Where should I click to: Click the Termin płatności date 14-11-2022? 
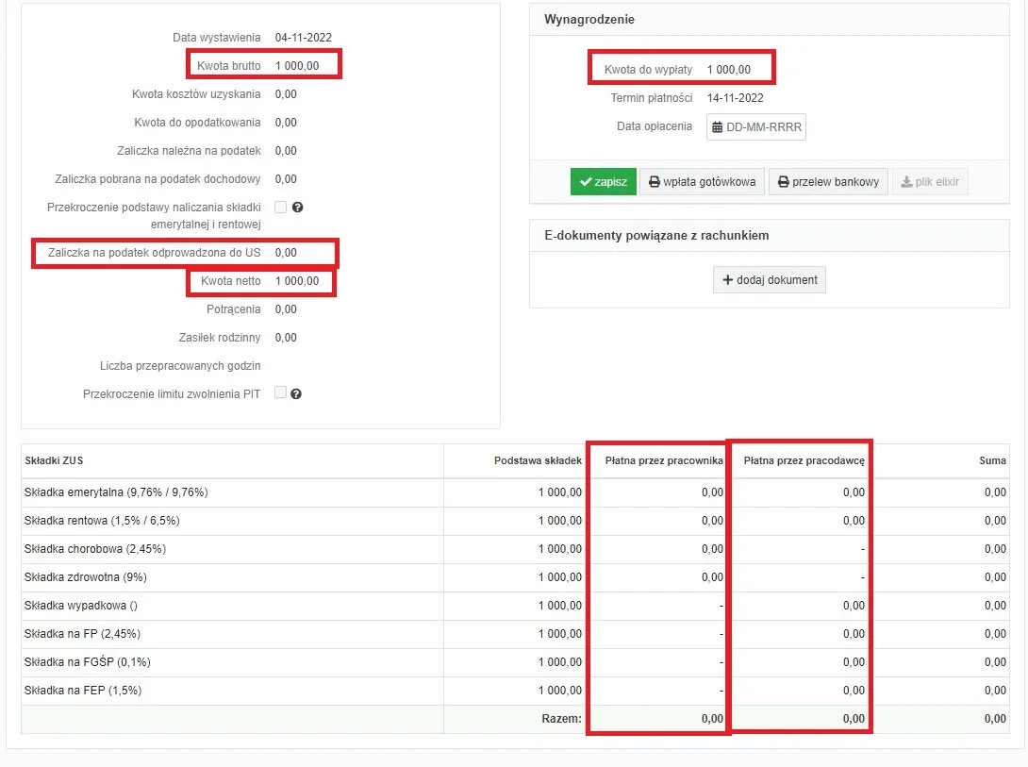[736, 98]
